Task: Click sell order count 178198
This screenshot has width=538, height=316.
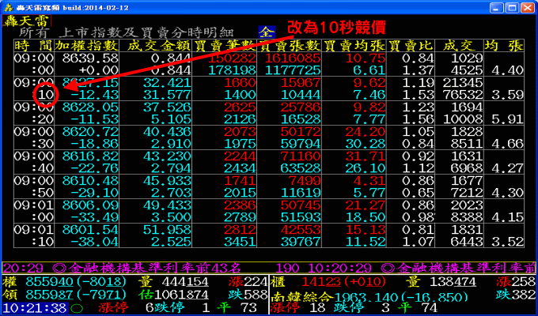Action: (x=233, y=70)
